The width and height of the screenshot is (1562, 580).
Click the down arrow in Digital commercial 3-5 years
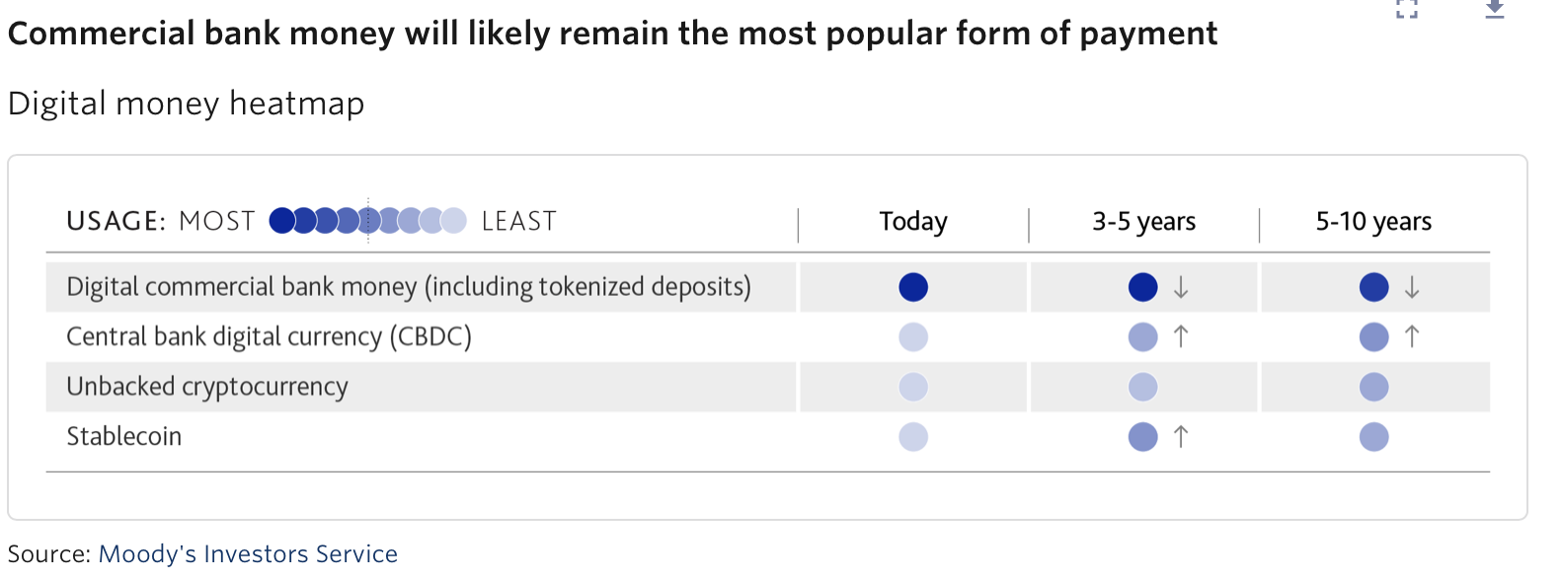click(1181, 287)
